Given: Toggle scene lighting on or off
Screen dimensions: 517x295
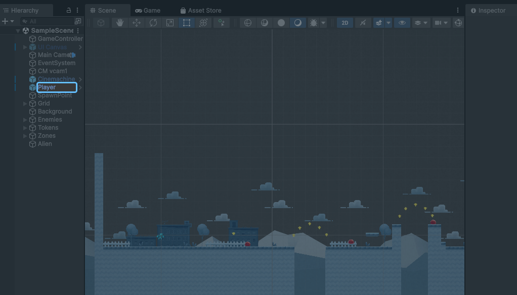Looking at the screenshot, I should pos(297,22).
